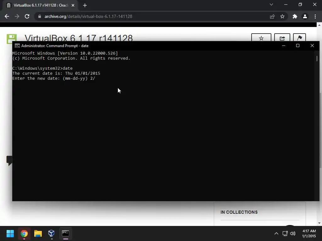
Task: Click the Command Prompt title bar icon
Action: (x=17, y=46)
